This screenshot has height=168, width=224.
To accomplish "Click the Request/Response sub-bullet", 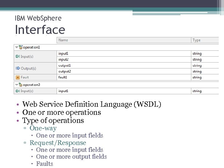I will click(58, 143).
